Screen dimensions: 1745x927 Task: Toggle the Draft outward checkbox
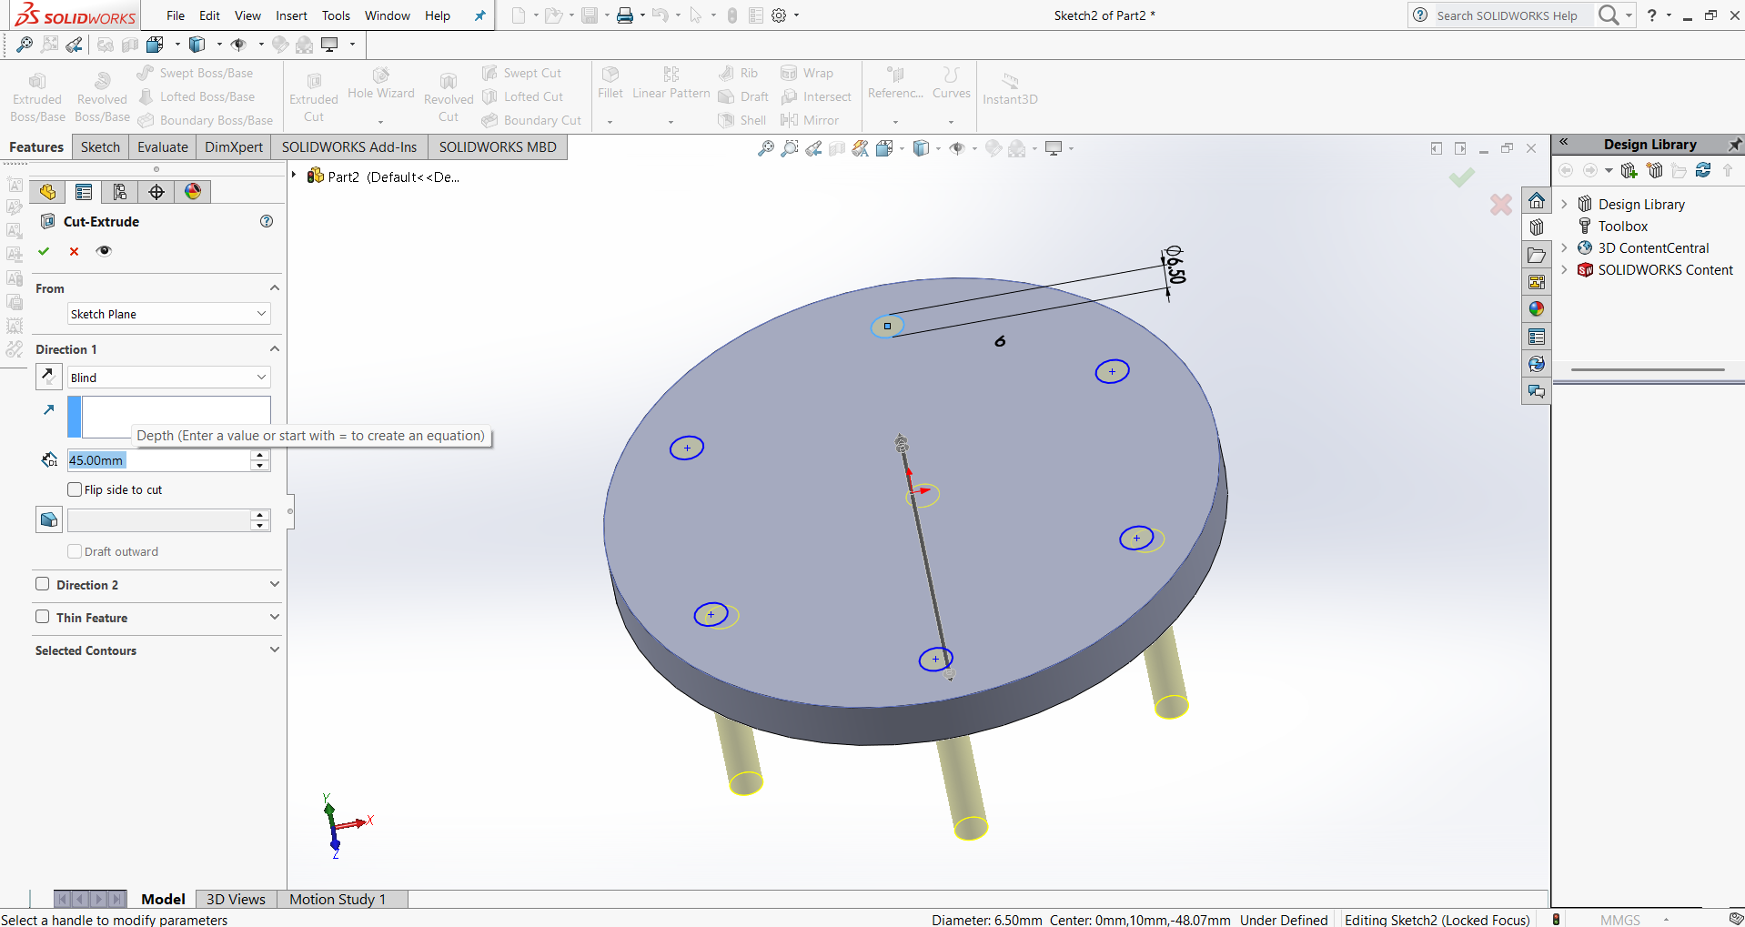(76, 551)
